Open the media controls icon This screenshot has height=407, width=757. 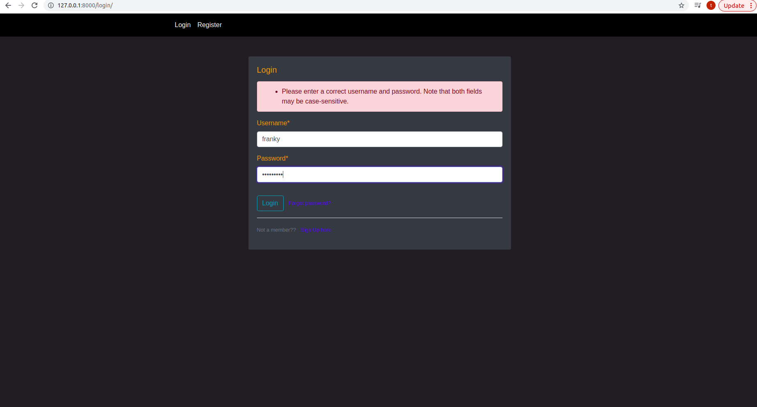tap(697, 5)
